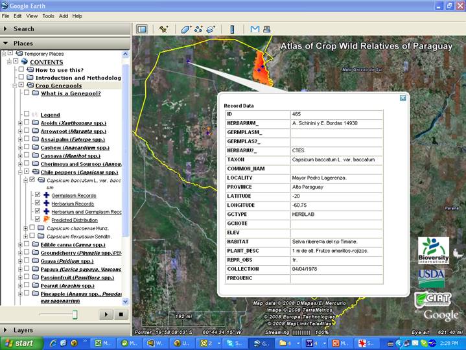Select the Add Image Overlay tool
Viewport: 466px width, 350px height.
[x=211, y=29]
